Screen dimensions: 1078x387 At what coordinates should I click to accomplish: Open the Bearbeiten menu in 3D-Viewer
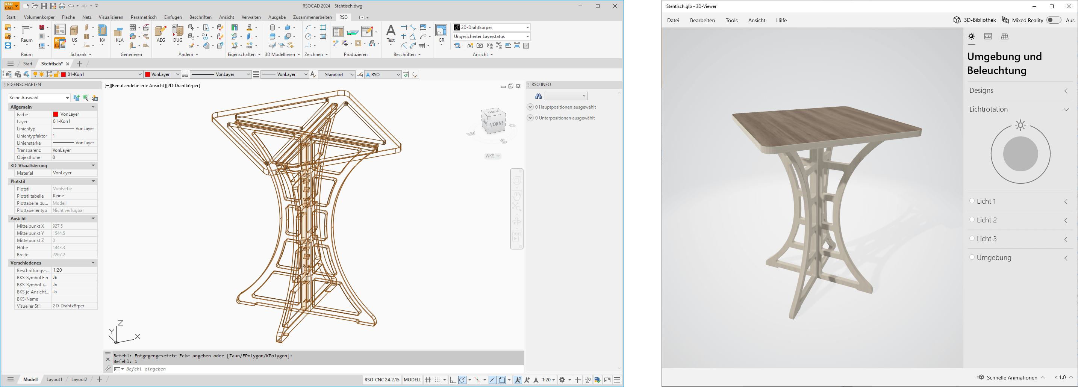pyautogui.click(x=702, y=20)
